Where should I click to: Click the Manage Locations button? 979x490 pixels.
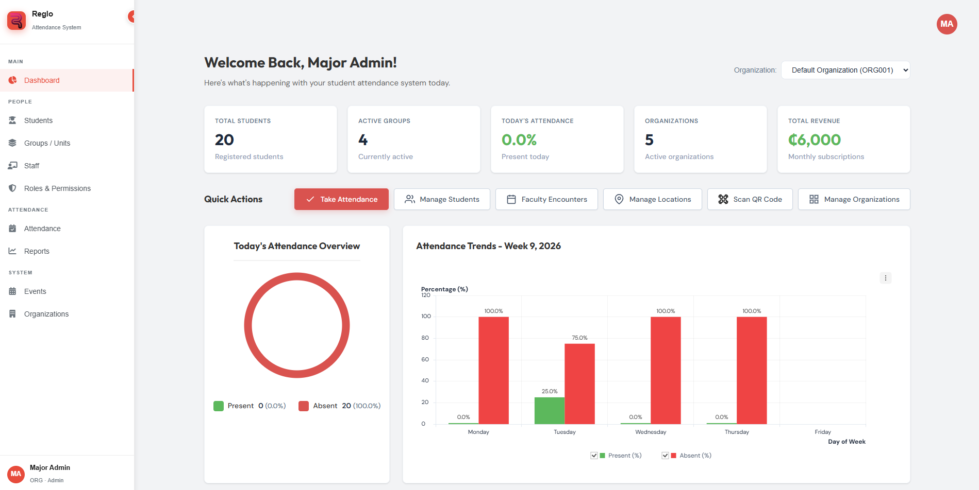[x=653, y=199]
